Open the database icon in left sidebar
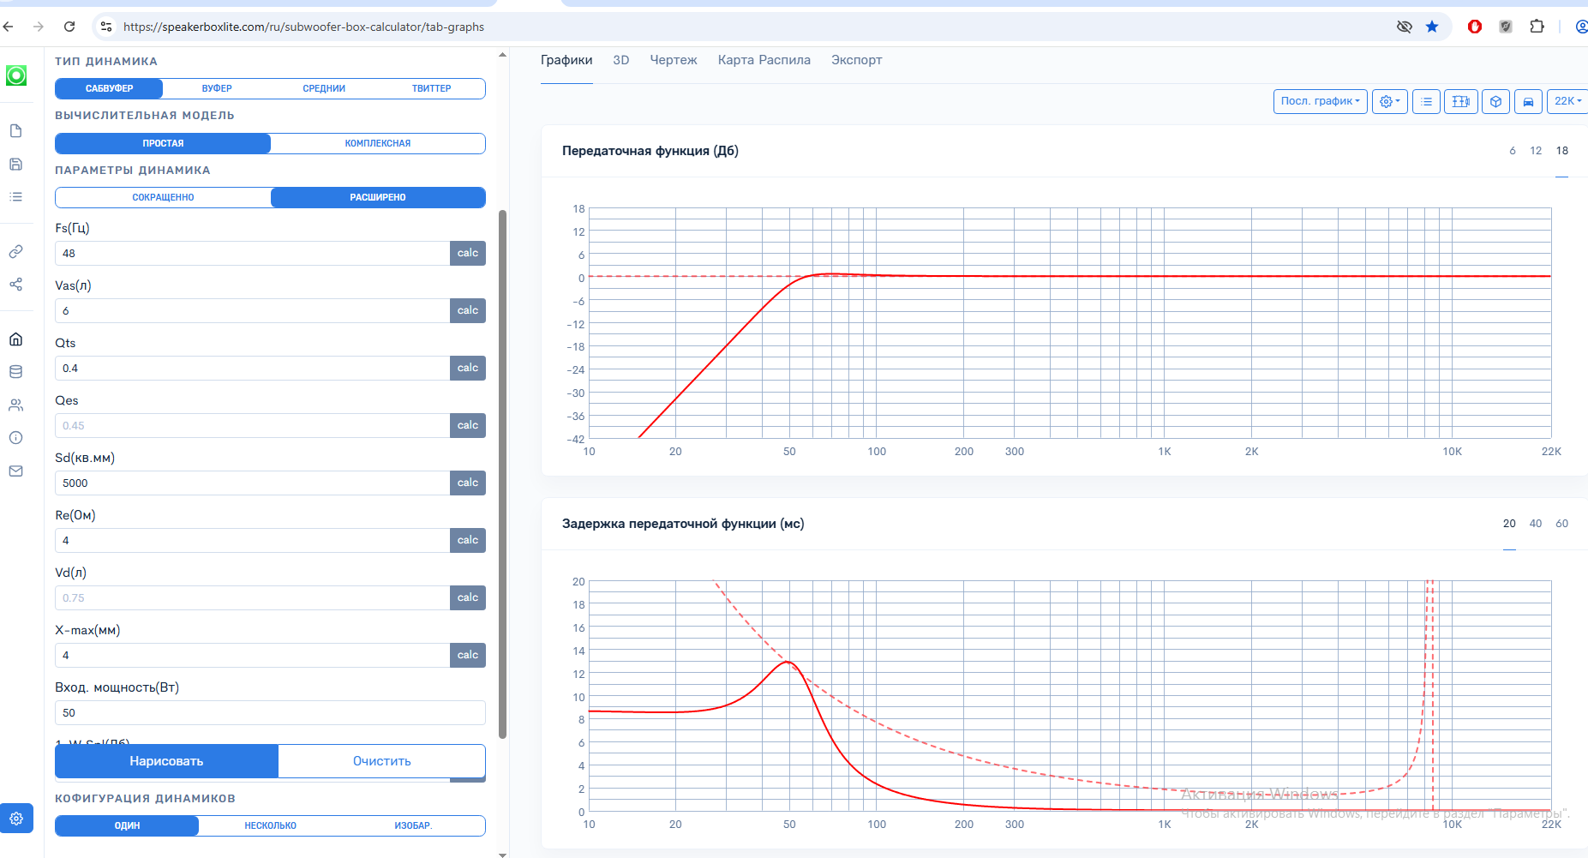Image resolution: width=1588 pixels, height=858 pixels. (15, 372)
